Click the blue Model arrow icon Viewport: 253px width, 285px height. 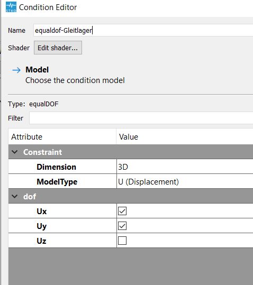pyautogui.click(x=16, y=70)
